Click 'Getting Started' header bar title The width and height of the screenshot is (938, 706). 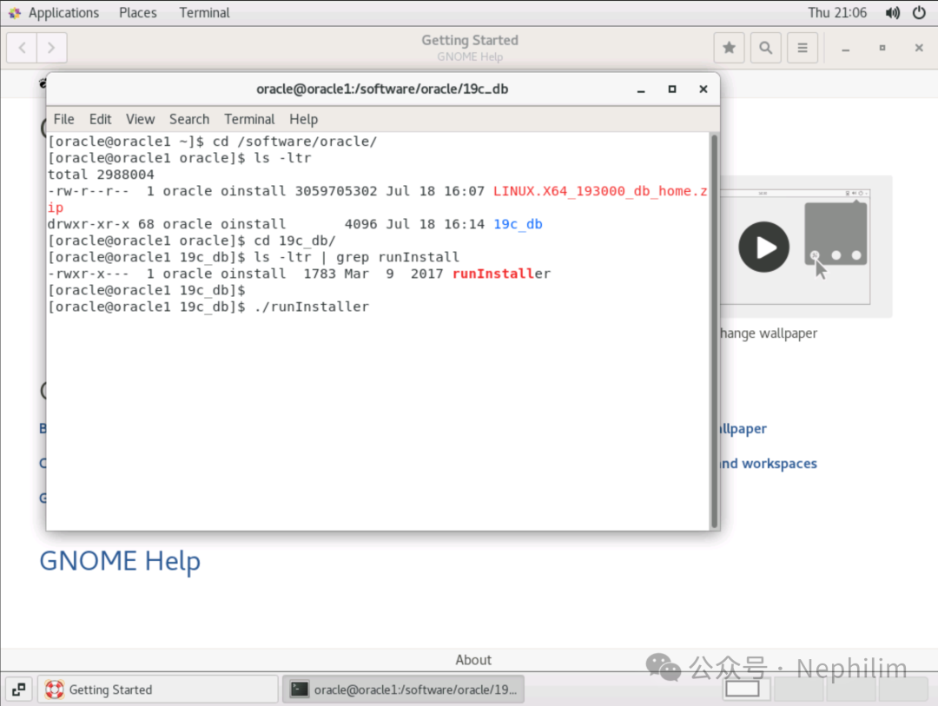click(470, 40)
